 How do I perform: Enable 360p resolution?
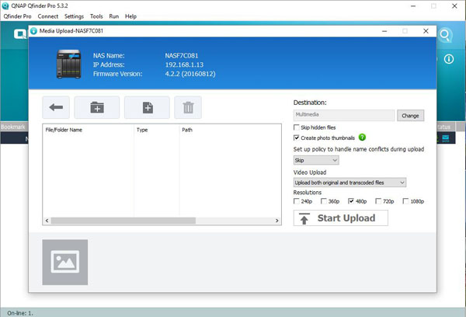324,201
